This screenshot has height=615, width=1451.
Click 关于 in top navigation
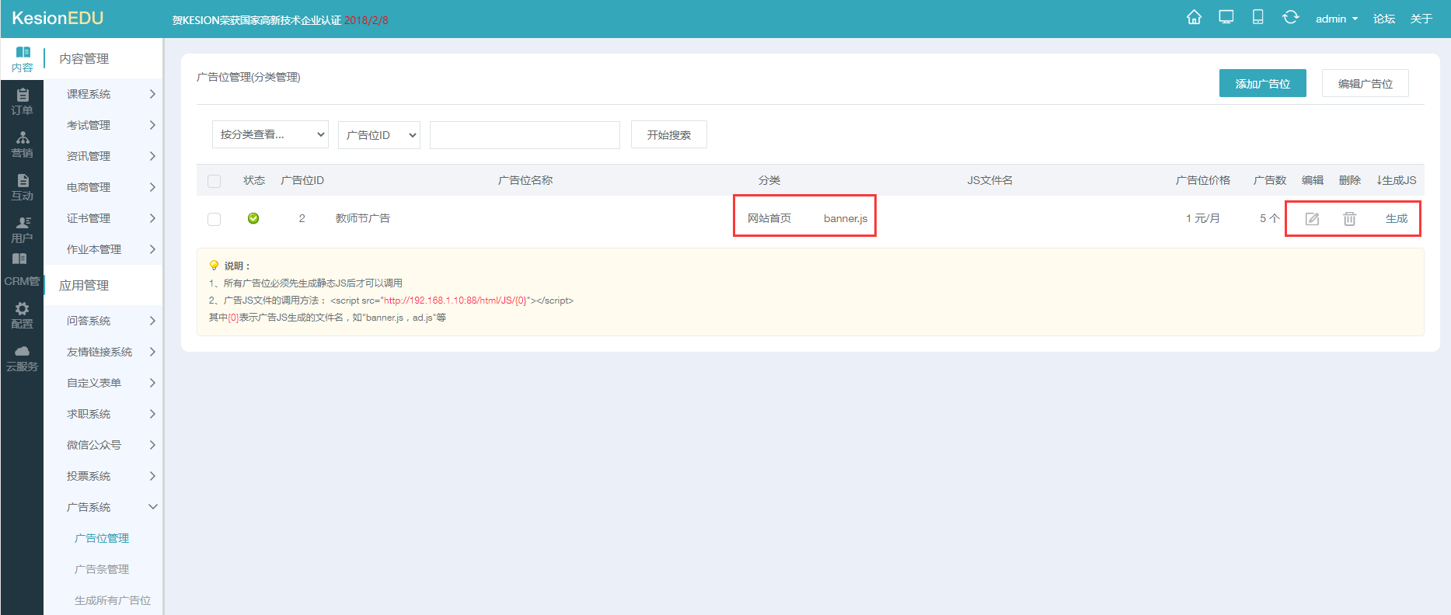[1421, 19]
